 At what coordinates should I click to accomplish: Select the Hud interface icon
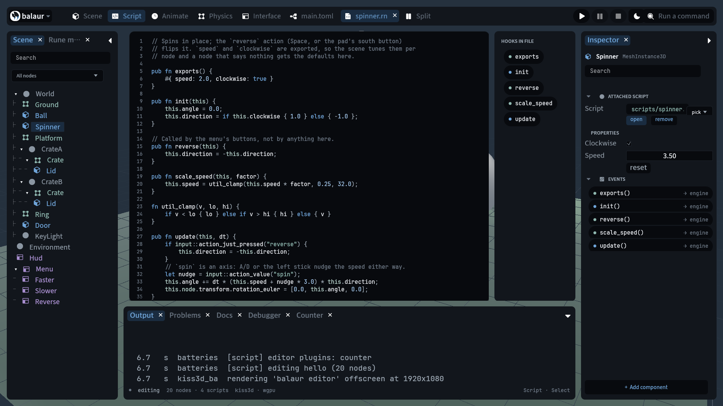pyautogui.click(x=20, y=258)
